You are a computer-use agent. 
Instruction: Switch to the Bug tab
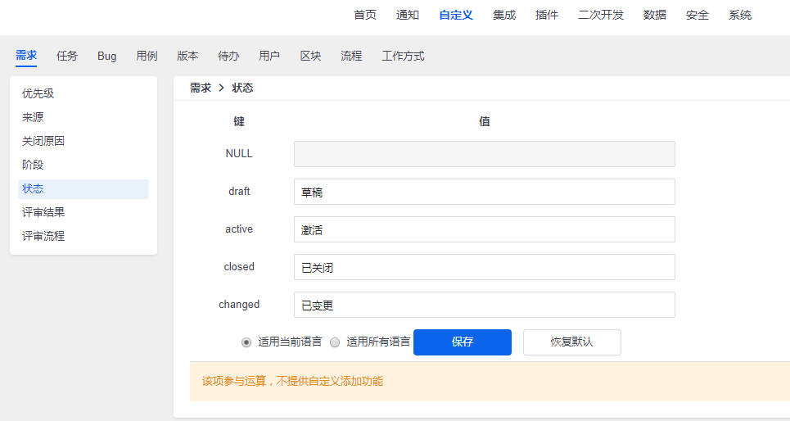107,56
